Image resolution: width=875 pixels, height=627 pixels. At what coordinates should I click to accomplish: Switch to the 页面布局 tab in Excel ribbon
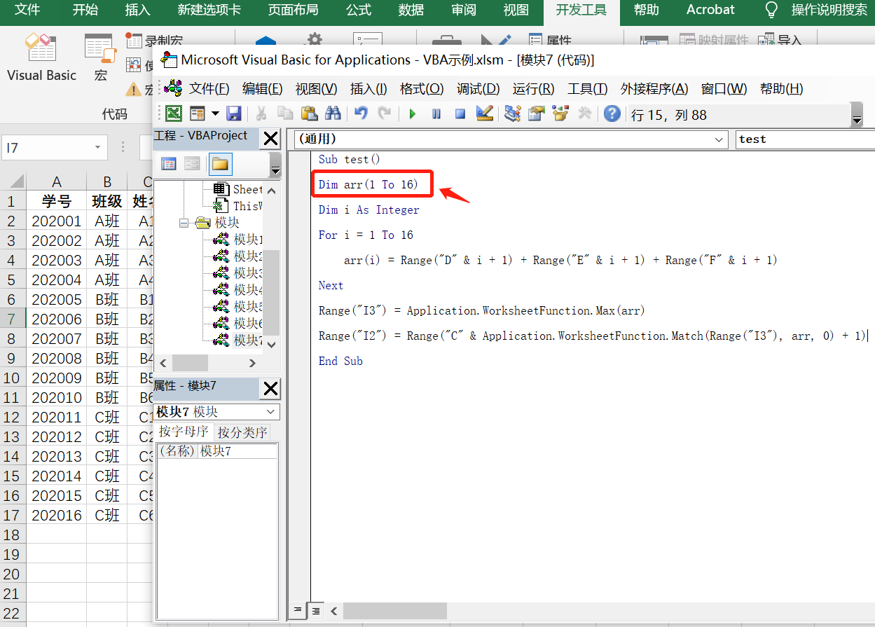(293, 10)
